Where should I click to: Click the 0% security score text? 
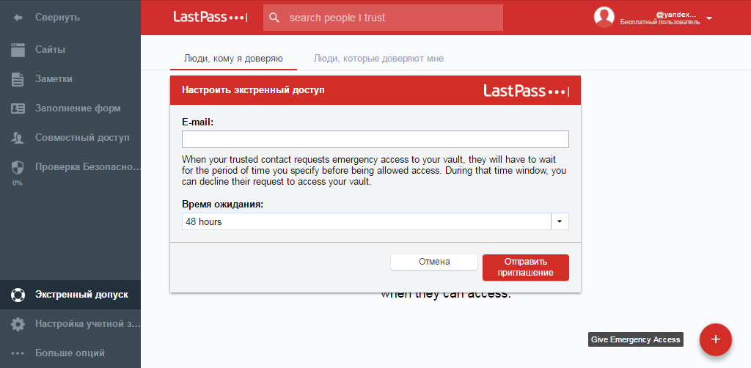[x=18, y=183]
